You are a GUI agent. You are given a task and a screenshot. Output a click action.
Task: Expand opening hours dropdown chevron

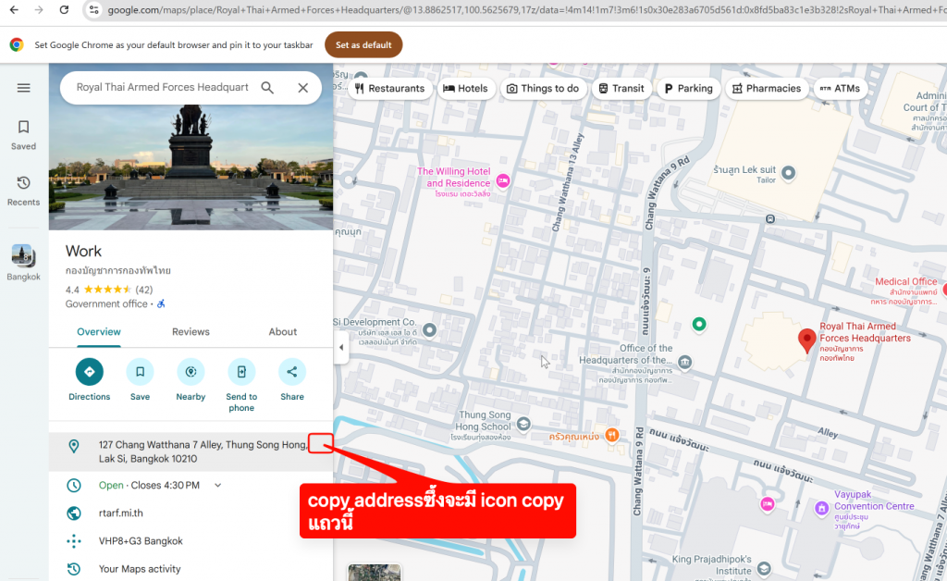(218, 485)
